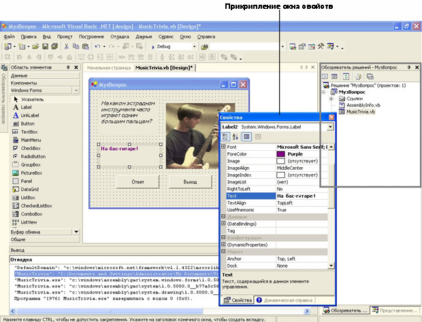
Task: Switch to the Начальная страница tab
Action: pos(108,68)
